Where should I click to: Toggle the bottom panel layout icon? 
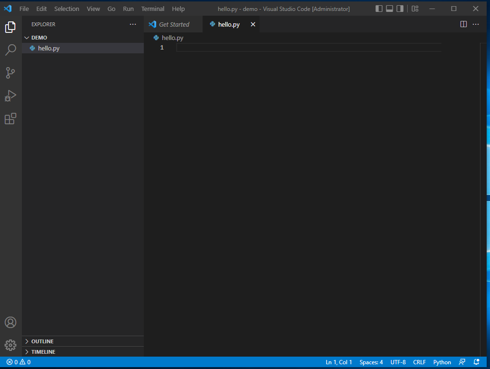tap(390, 9)
